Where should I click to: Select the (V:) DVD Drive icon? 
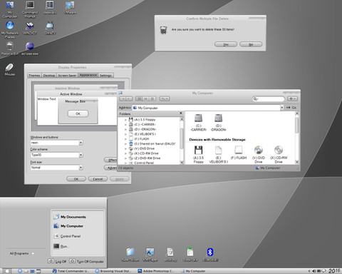tap(259, 154)
